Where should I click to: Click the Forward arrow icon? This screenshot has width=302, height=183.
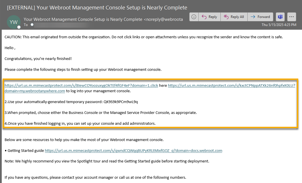253,17
